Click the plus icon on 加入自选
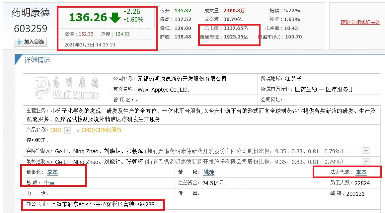Viewport: 385px width, 213px height. coord(19,42)
